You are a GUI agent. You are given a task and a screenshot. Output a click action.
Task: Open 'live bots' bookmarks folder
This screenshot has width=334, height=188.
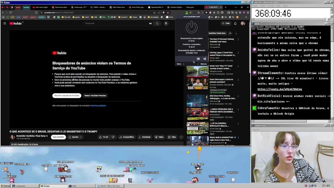(x=66, y=17)
